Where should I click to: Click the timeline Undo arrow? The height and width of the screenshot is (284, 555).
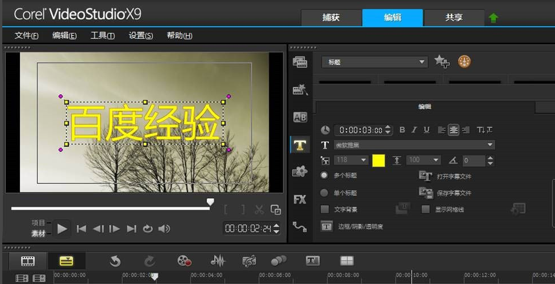pyautogui.click(x=115, y=261)
